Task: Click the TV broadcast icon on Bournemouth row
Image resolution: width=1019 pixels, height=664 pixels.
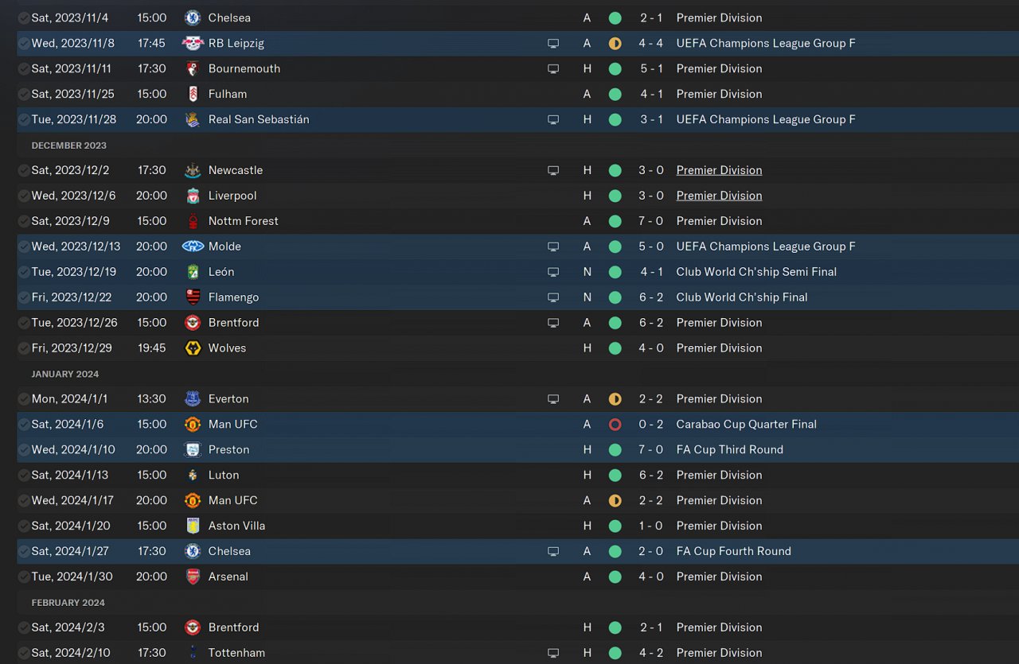Action: pyautogui.click(x=553, y=69)
